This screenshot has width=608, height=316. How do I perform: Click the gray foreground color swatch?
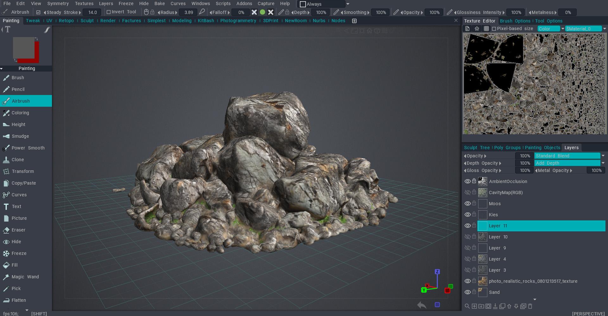23,47
